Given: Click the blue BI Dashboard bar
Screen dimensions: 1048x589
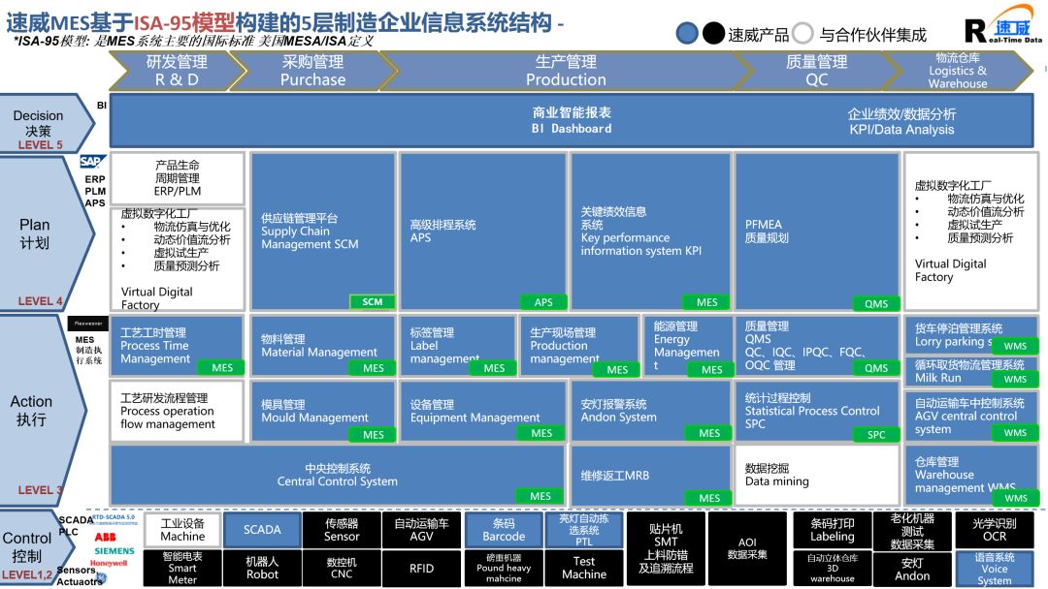Looking at the screenshot, I should click(572, 120).
